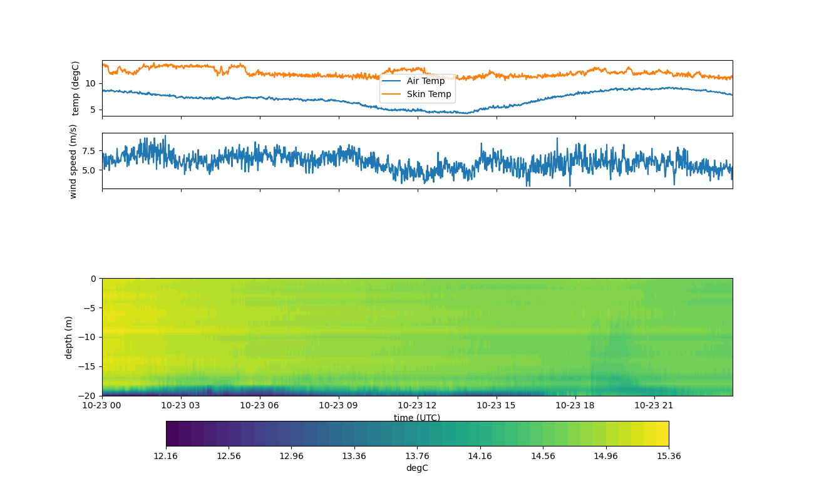The width and height of the screenshot is (814, 501).
Task: Pick the dark purple end of colorbar
Action: 172,433
